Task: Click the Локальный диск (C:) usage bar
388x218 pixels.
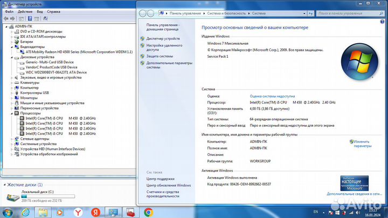Action: (48, 196)
